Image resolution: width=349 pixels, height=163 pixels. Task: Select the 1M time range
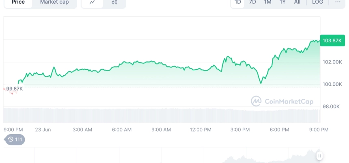[268, 2]
